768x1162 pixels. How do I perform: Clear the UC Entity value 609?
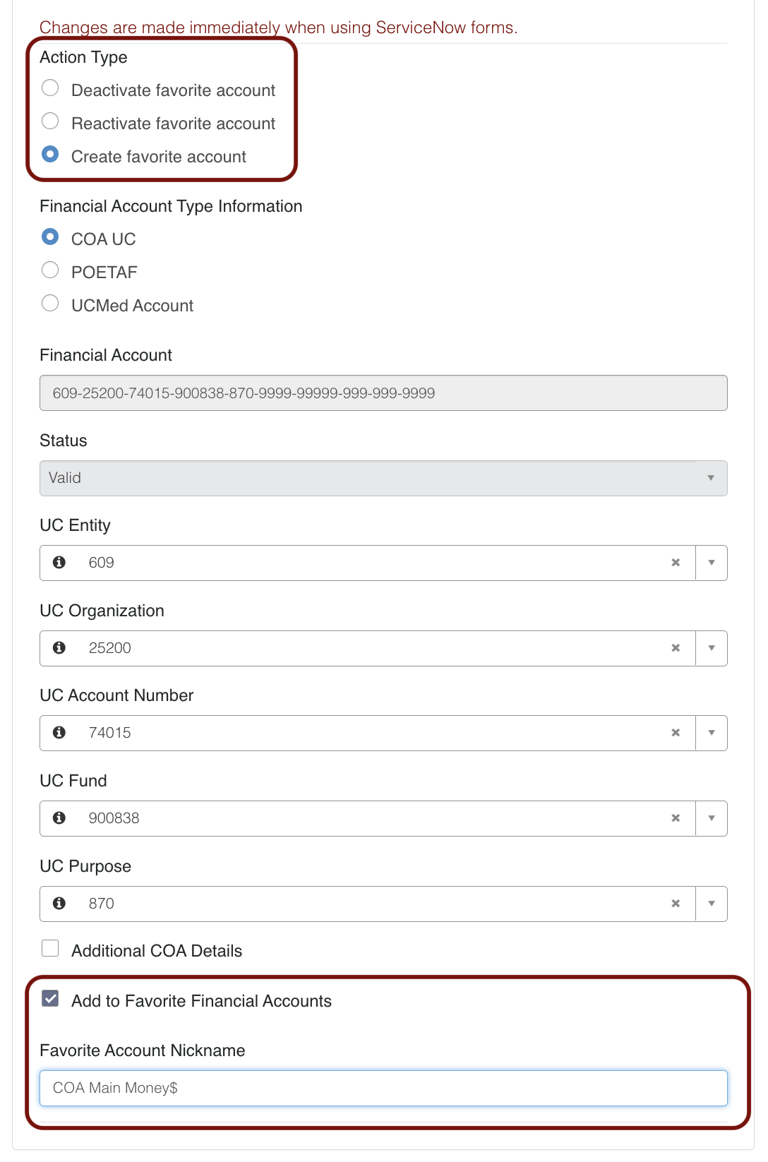pos(676,563)
